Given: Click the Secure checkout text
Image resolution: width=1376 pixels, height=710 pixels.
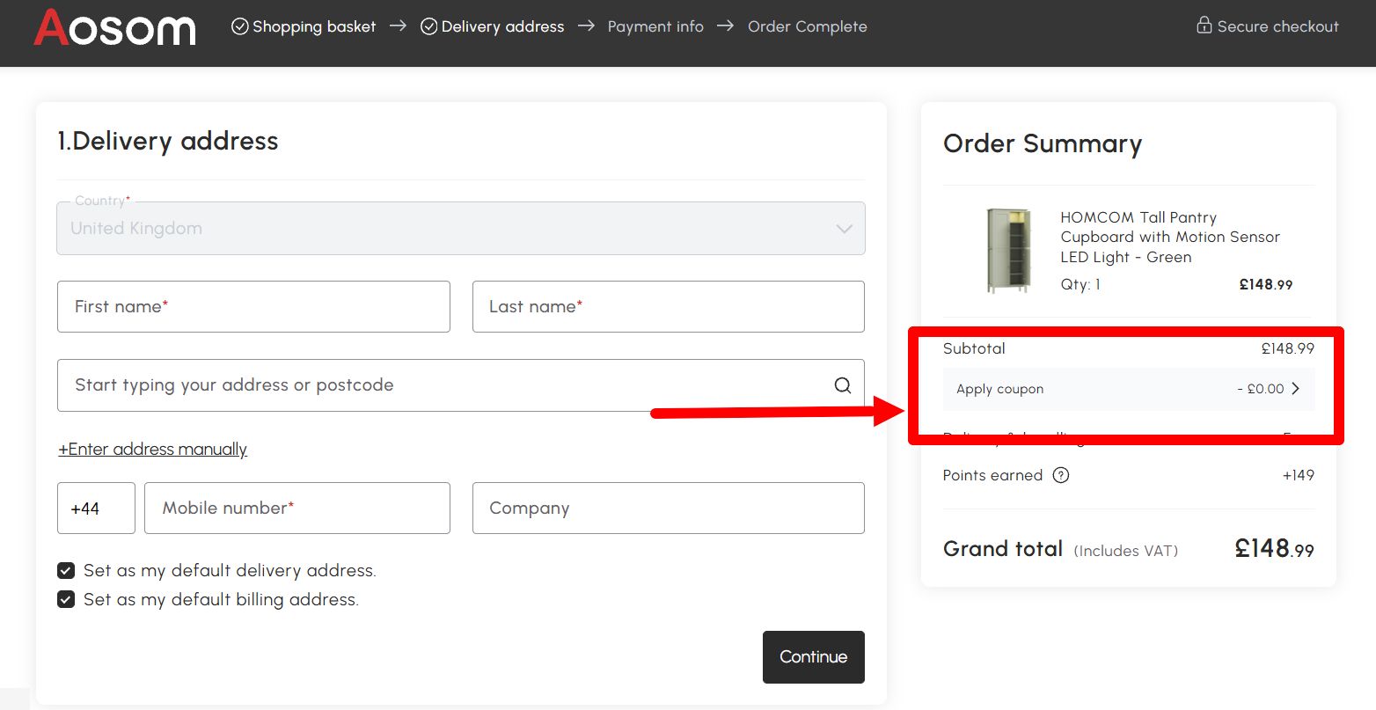Looking at the screenshot, I should [1277, 26].
